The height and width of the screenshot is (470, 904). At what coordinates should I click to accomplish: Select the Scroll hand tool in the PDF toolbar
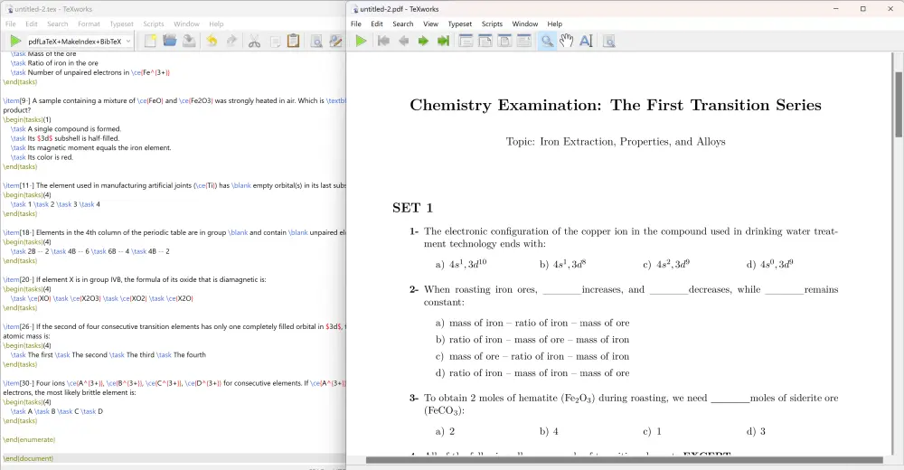[566, 41]
